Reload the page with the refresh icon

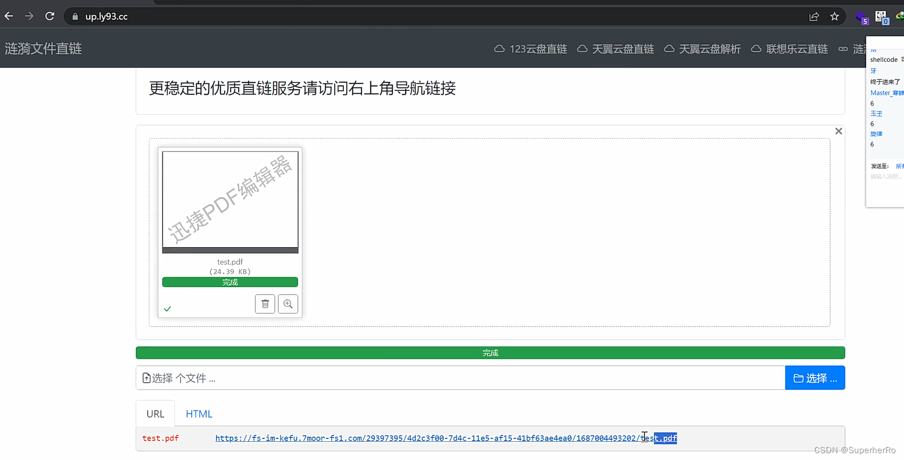pos(50,16)
